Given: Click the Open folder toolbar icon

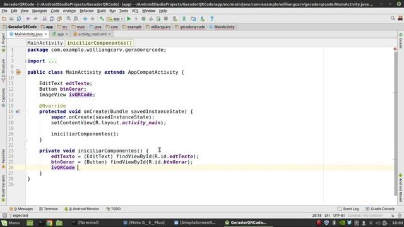Looking at the screenshot, I should pyautogui.click(x=4, y=18).
